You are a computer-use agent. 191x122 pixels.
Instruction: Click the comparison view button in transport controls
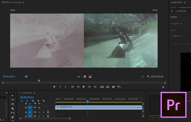(x=119, y=87)
